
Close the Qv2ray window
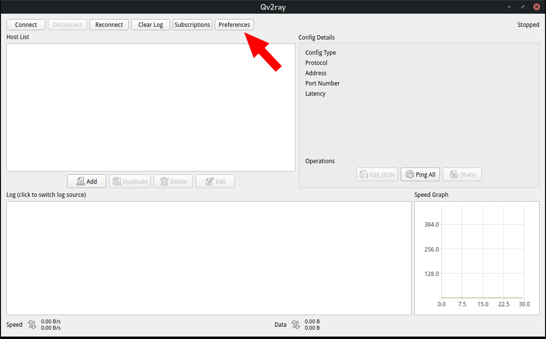click(536, 7)
